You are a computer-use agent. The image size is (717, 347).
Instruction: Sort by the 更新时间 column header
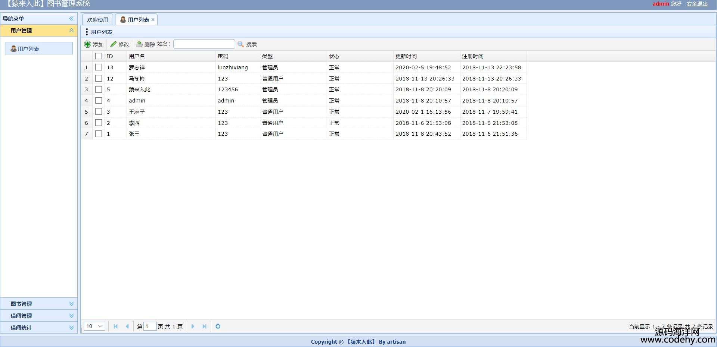[406, 56]
